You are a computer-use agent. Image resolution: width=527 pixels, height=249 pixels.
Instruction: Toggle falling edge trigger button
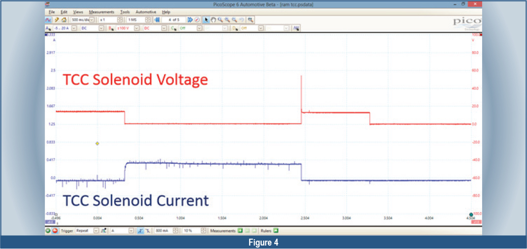click(147, 230)
